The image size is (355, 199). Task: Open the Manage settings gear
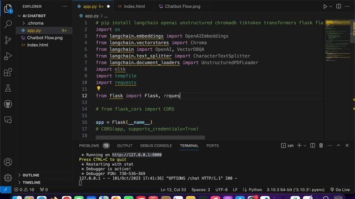8,178
